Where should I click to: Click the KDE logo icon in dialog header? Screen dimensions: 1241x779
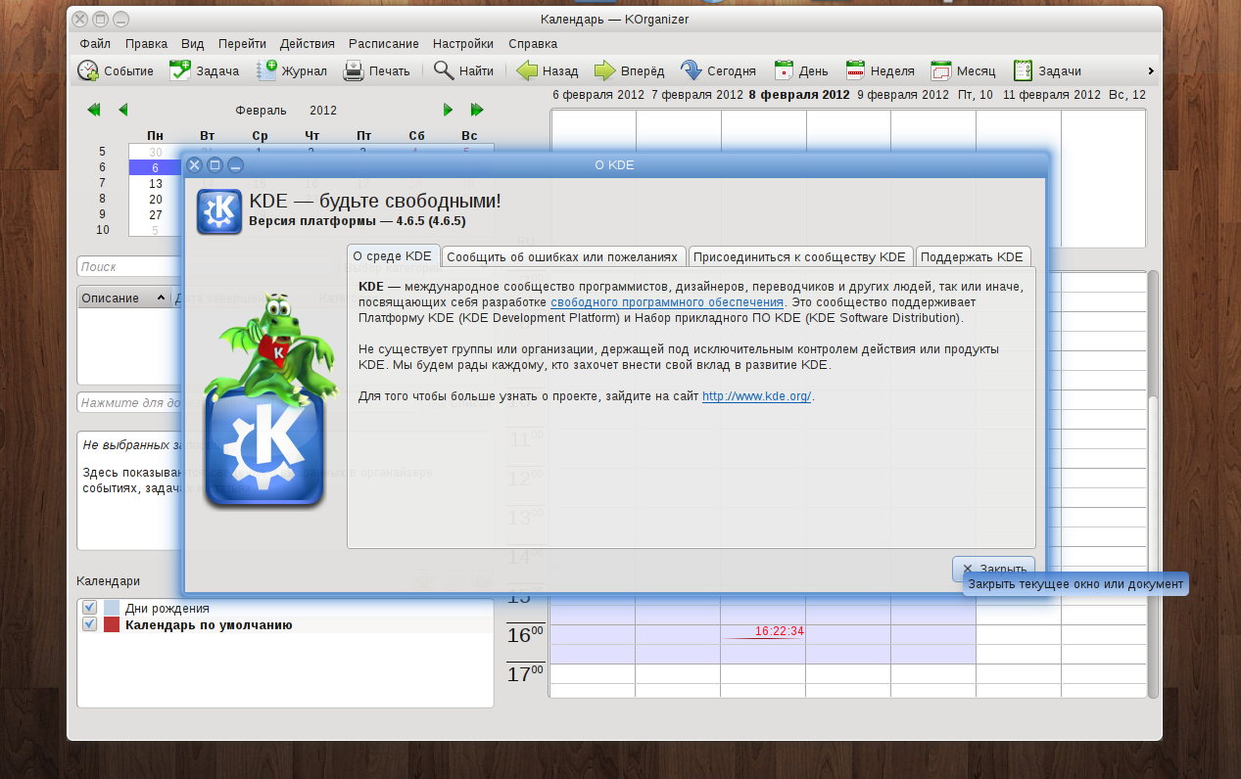tap(218, 211)
